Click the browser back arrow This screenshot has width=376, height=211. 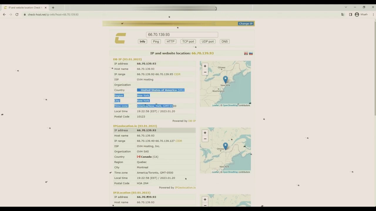click(4, 14)
